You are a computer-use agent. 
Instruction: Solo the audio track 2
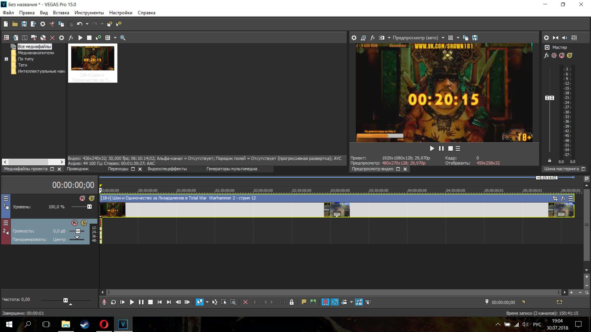coord(84,223)
